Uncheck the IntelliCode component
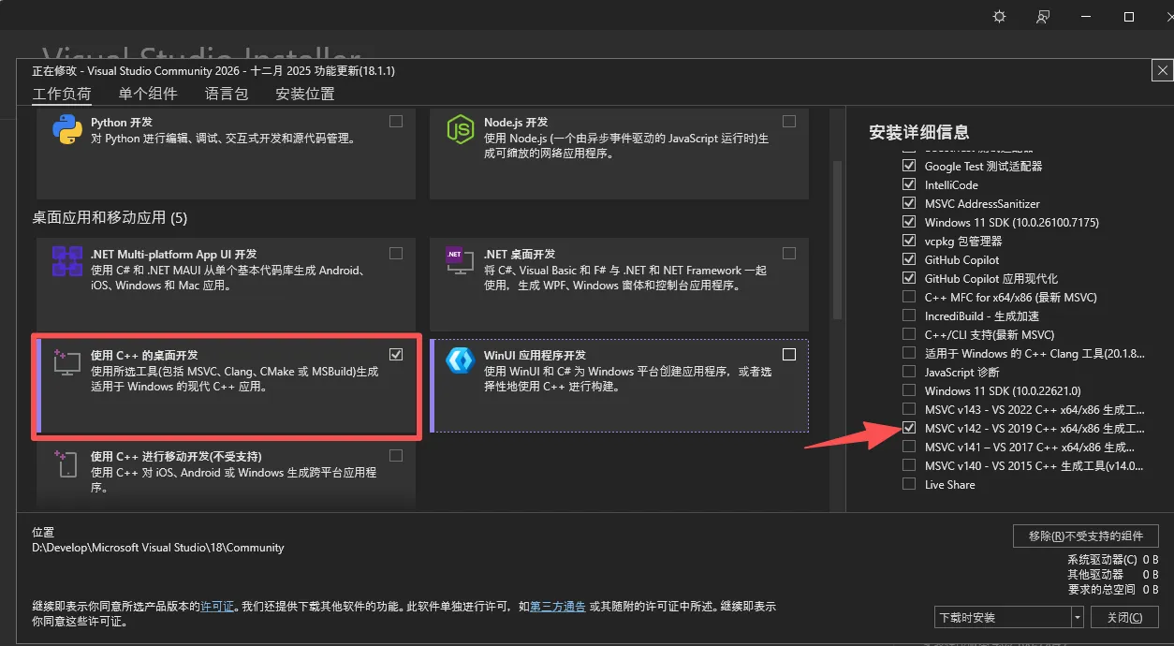Screen dimensions: 1174x646 [909, 184]
